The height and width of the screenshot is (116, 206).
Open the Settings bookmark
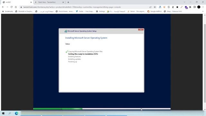[x=100, y=12]
